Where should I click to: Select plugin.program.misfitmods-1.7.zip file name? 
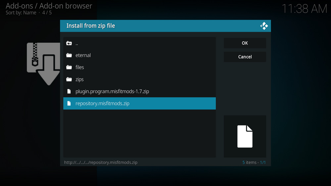[112, 91]
